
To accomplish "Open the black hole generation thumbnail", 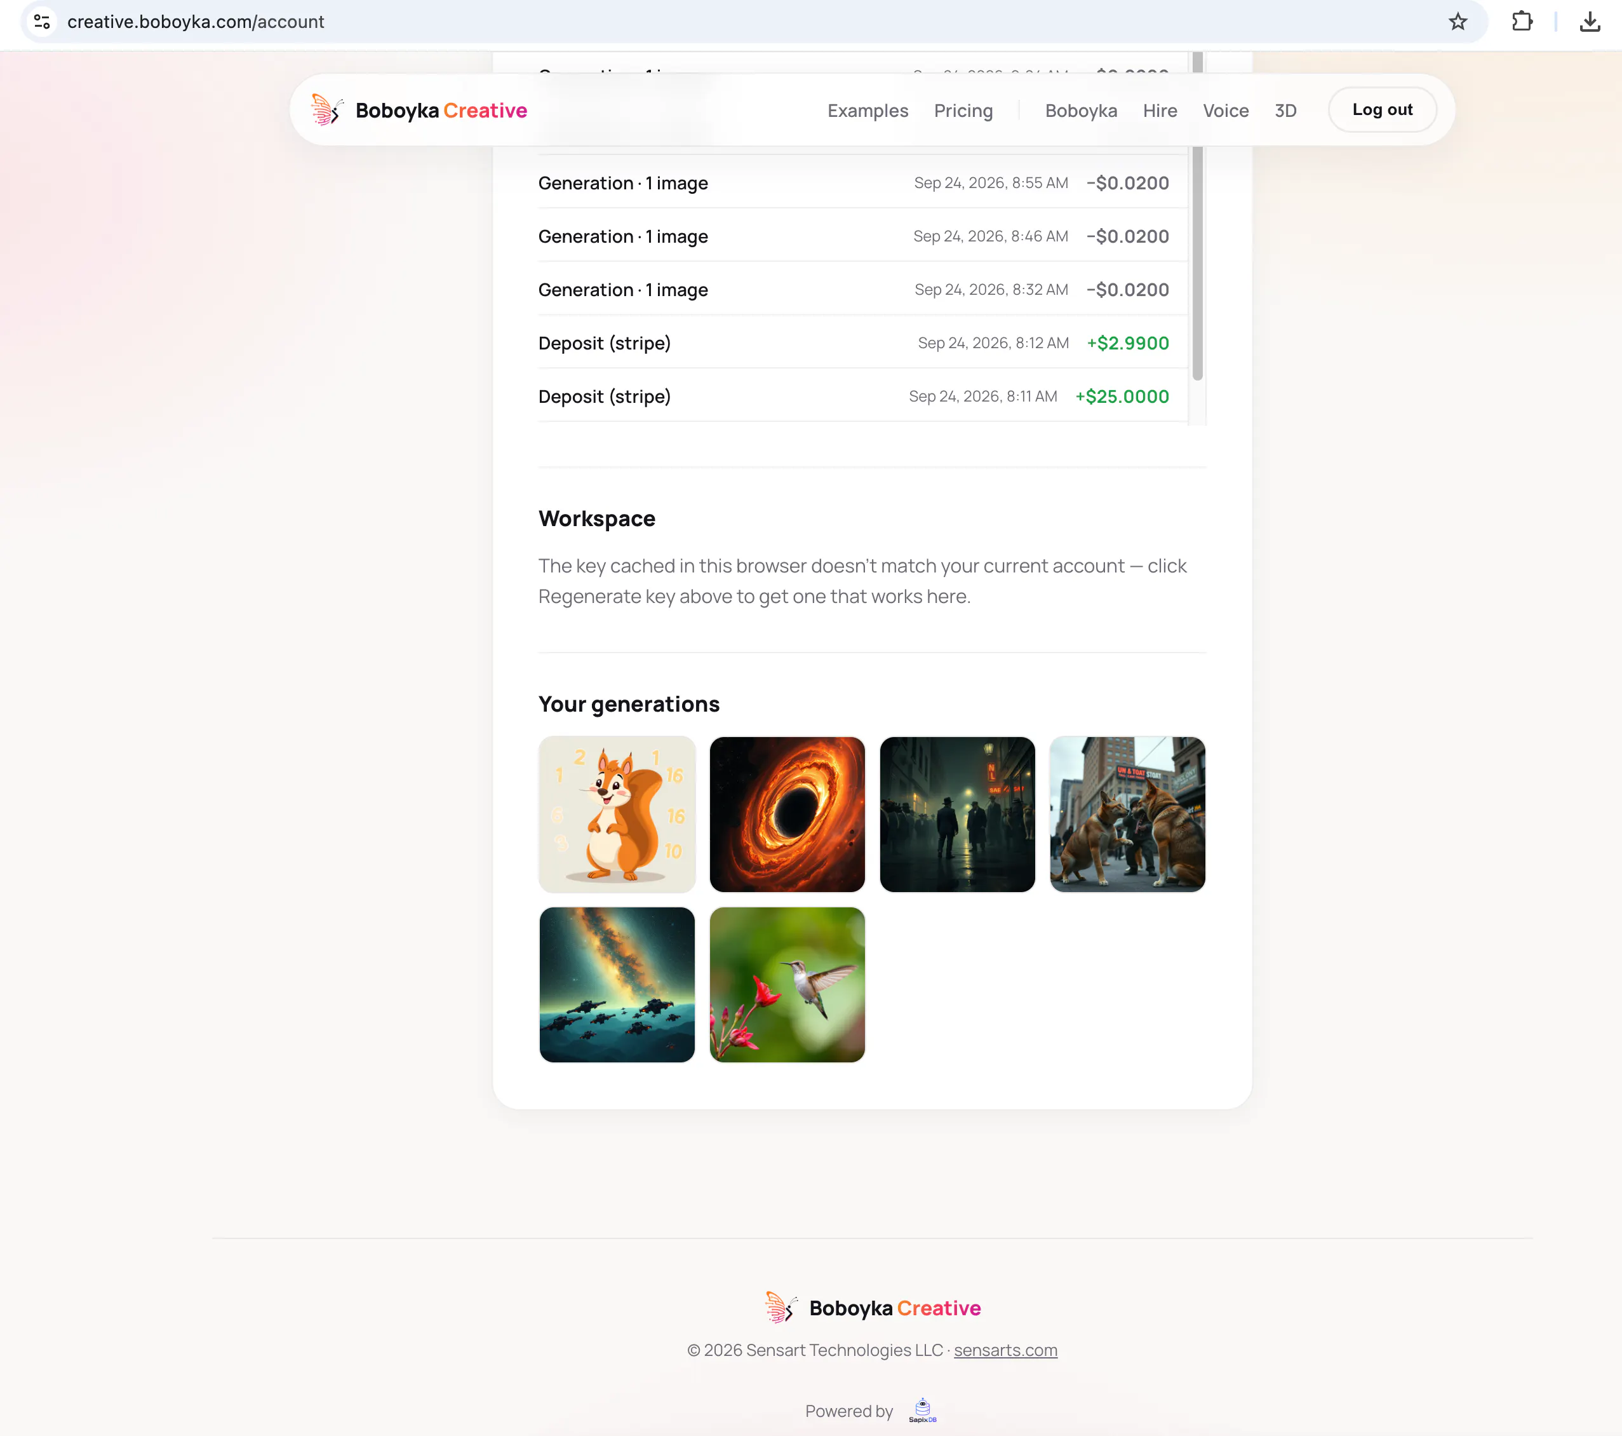I will (788, 814).
